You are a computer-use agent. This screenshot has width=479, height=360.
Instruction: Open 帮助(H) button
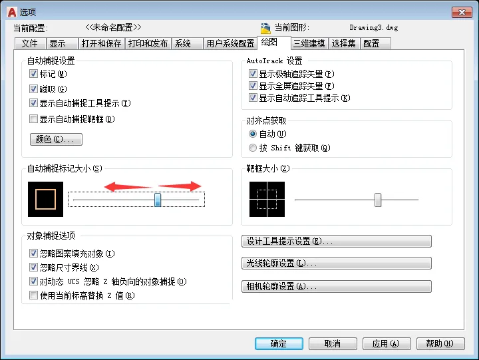coord(440,344)
